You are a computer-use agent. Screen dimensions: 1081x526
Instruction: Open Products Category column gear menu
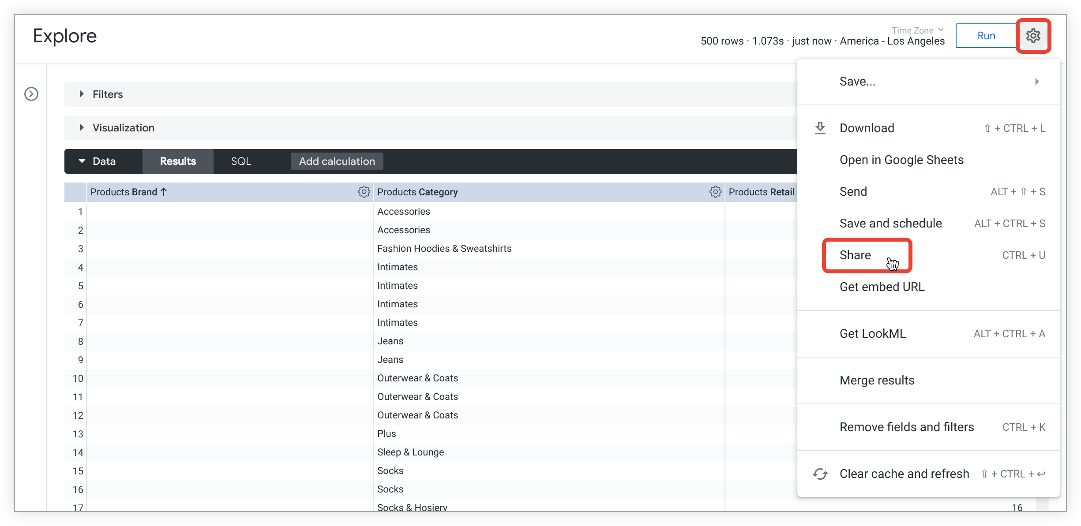[715, 192]
